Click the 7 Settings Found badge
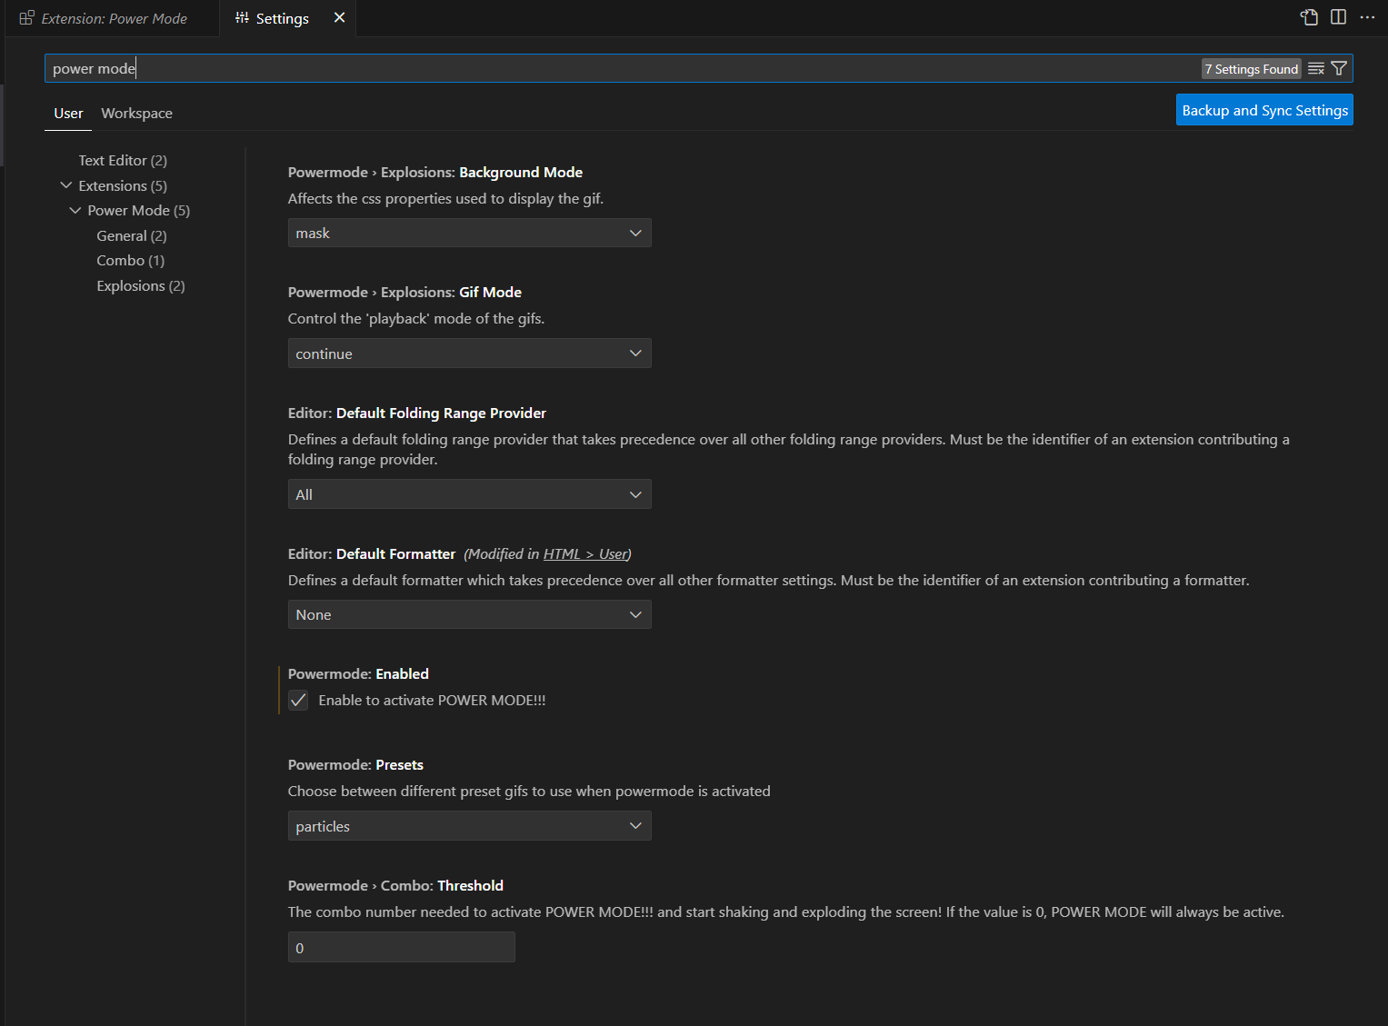Screen dimensions: 1388x1026 1252,69
